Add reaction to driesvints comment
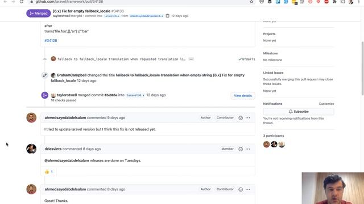This screenshot has height=204, width=364. (241, 149)
